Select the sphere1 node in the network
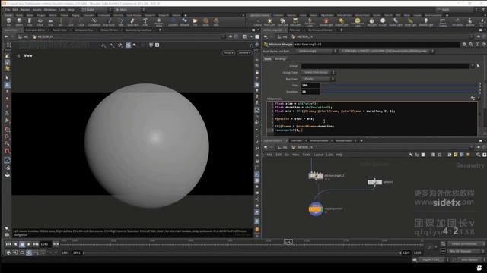 point(374,182)
